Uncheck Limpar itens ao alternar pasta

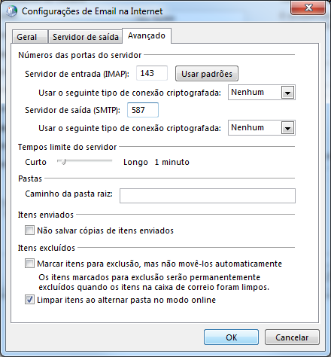point(29,300)
